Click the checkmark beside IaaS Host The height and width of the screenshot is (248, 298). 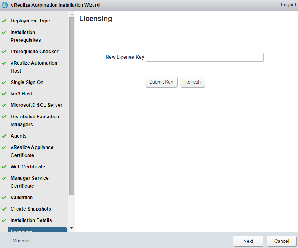tap(4, 94)
